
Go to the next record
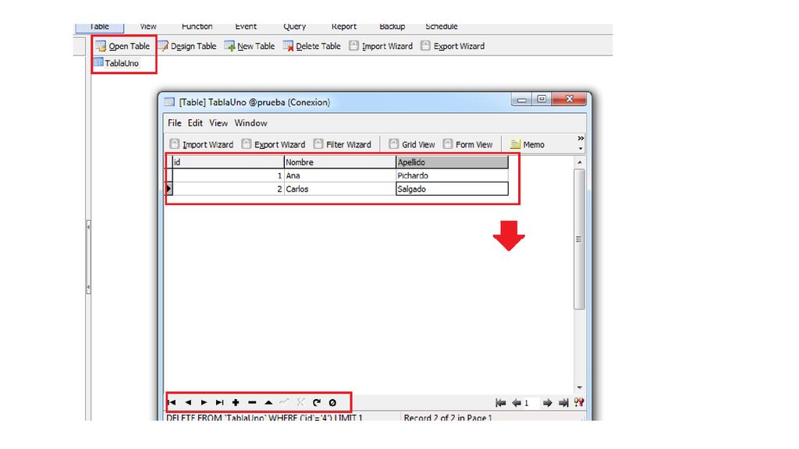pyautogui.click(x=204, y=403)
